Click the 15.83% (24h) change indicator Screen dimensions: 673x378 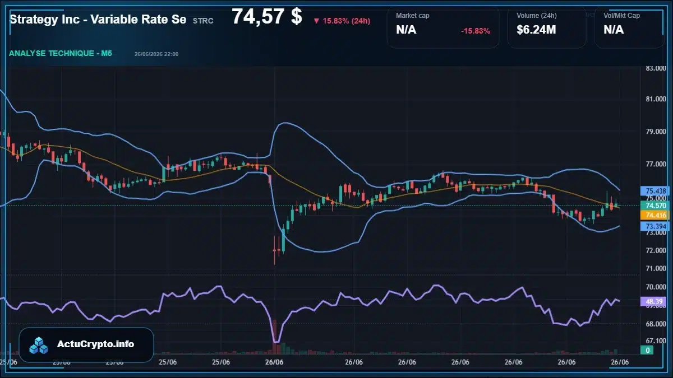(342, 21)
